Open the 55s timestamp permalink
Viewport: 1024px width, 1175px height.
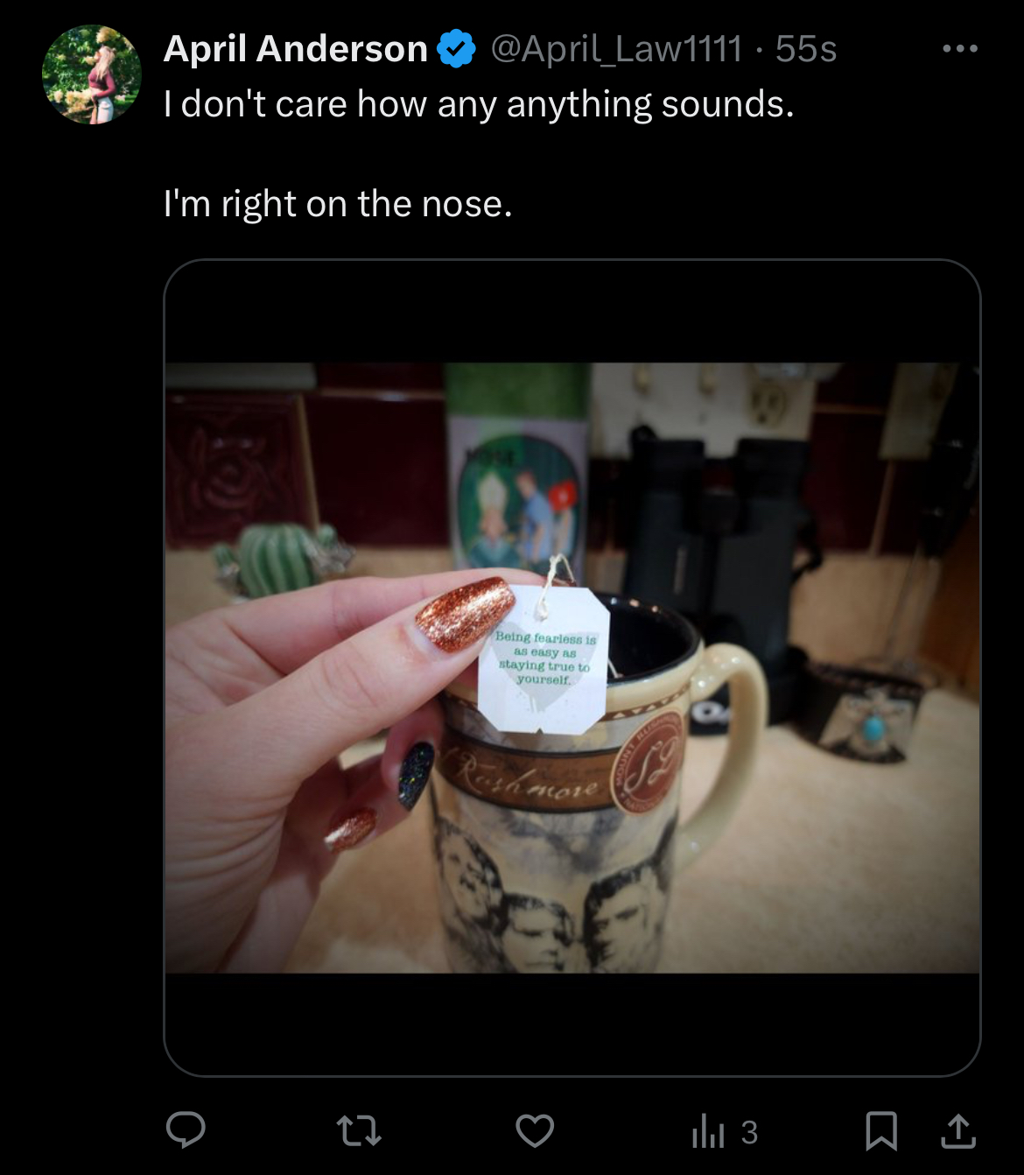pos(806,49)
